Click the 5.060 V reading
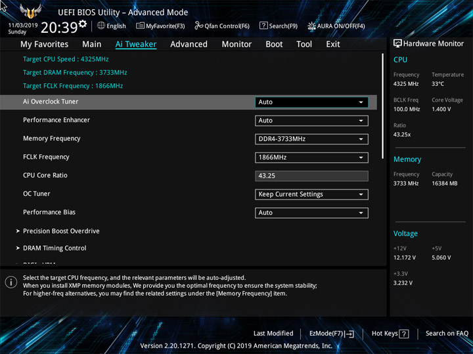 441,258
